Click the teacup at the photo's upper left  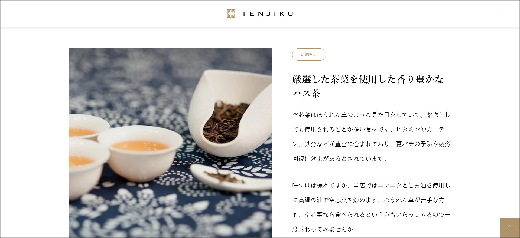[x=88, y=126]
